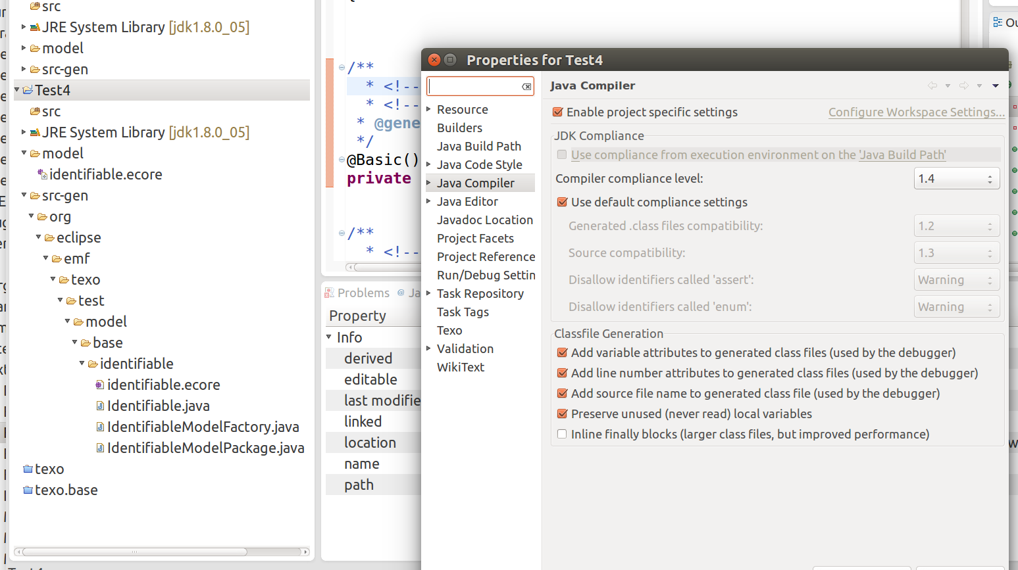Click the Identifiable.java file icon
Viewport: 1018px width, 570px height.
[x=100, y=406]
